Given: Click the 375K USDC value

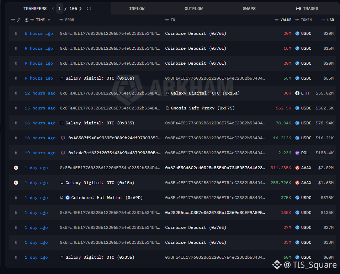Looking at the screenshot, I should pyautogui.click(x=286, y=198).
